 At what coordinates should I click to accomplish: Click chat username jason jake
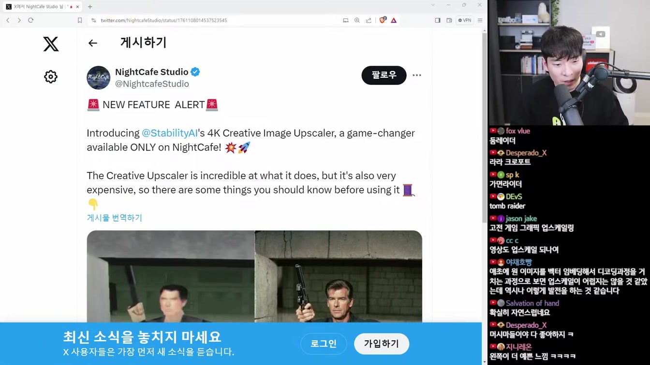[x=521, y=219]
